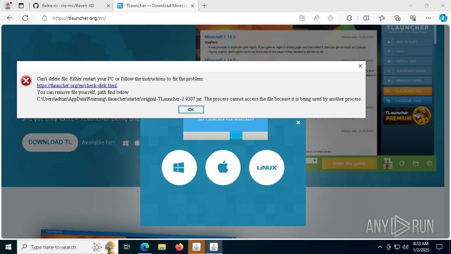Click Enter the game button in launcher image
451x254 pixels.
coord(349,163)
